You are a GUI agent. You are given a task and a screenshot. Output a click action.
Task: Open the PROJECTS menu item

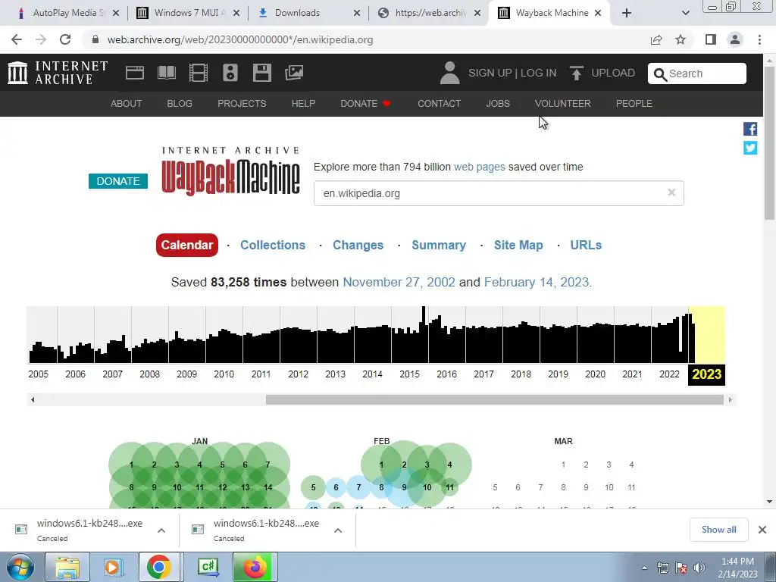tap(242, 103)
